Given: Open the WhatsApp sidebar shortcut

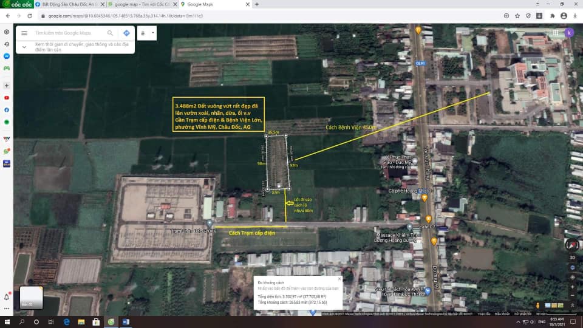Looking at the screenshot, I should point(7,151).
